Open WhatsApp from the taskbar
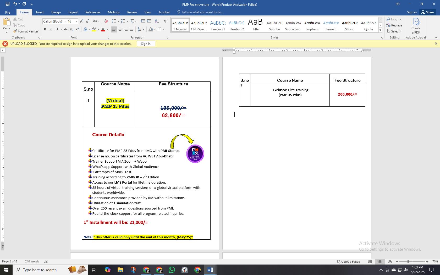Image resolution: width=440 pixels, height=275 pixels. (172, 270)
